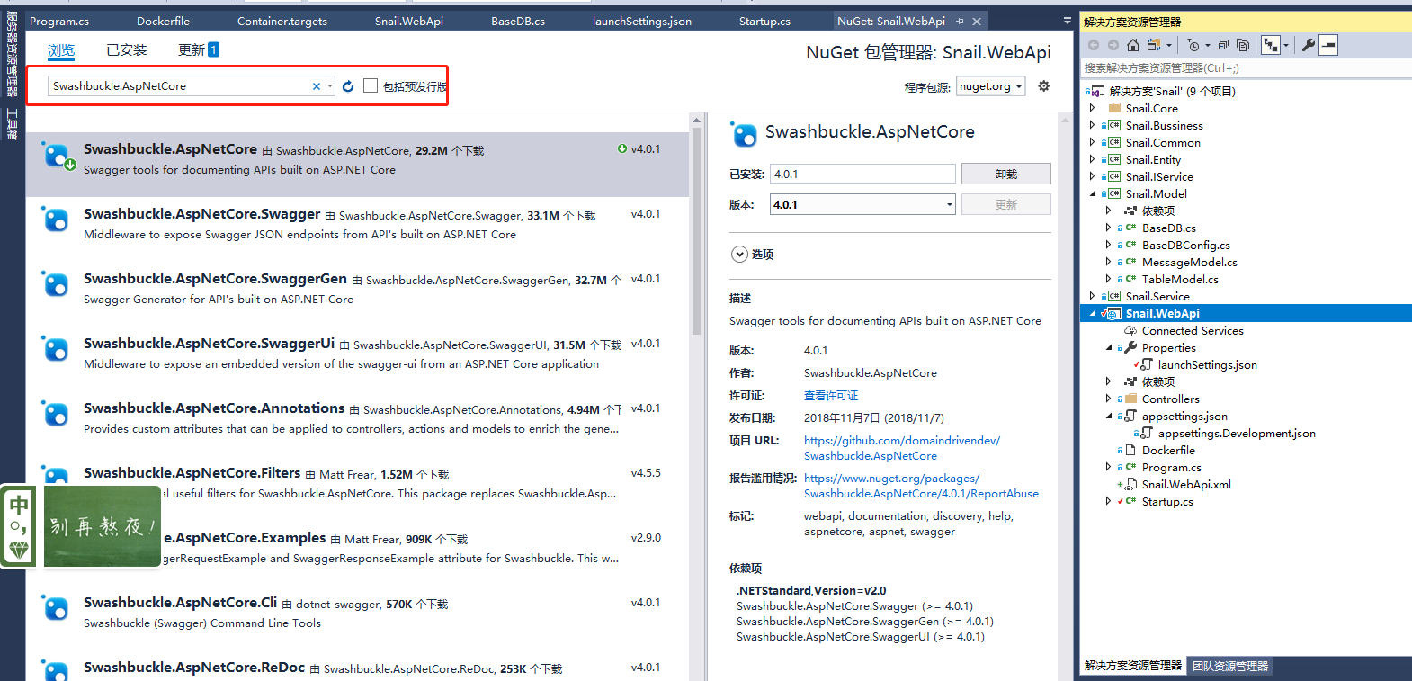
Task: Click the Forward arrow in Solution Explorer toolbar
Action: [1113, 45]
